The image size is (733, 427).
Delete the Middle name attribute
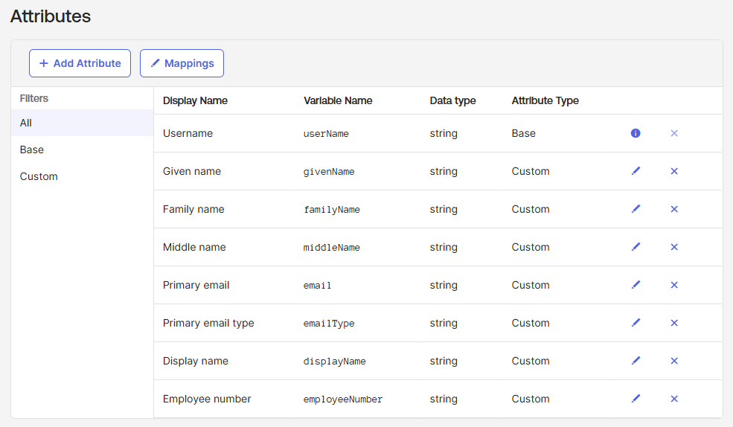tap(674, 247)
